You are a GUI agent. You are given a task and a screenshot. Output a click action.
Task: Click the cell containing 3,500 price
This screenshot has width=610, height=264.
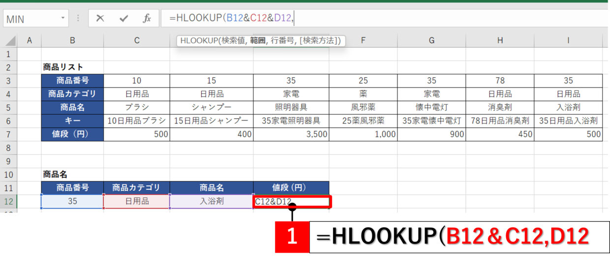point(291,134)
